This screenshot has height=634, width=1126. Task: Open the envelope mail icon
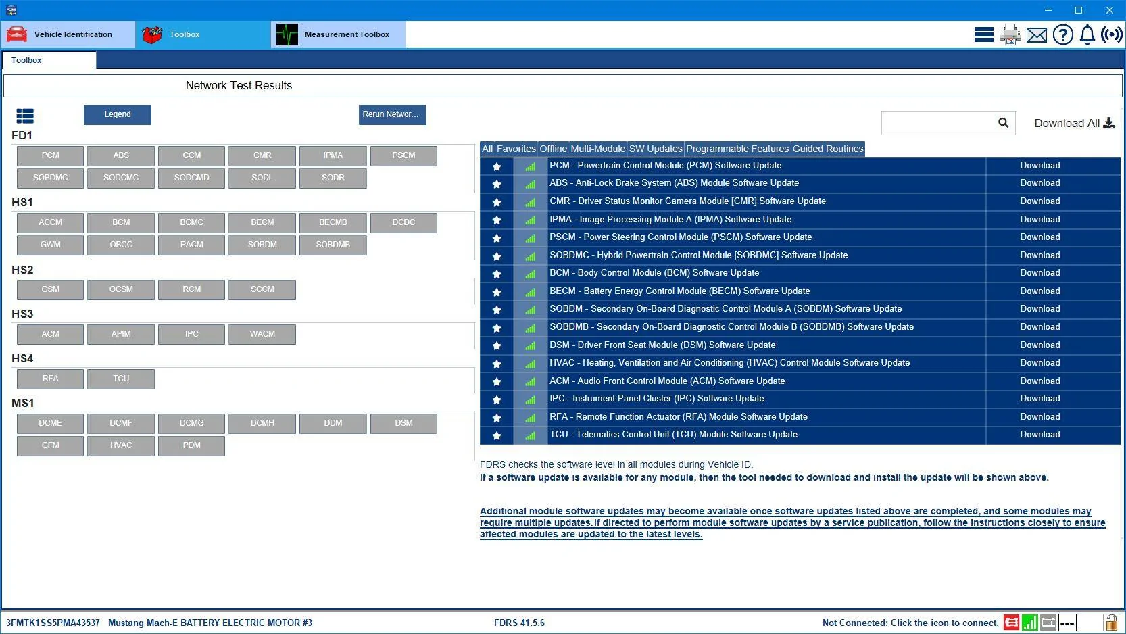(1037, 34)
